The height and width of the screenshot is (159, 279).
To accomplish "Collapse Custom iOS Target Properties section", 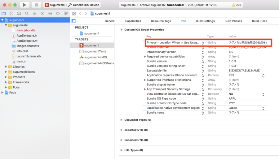I will click(x=121, y=30).
